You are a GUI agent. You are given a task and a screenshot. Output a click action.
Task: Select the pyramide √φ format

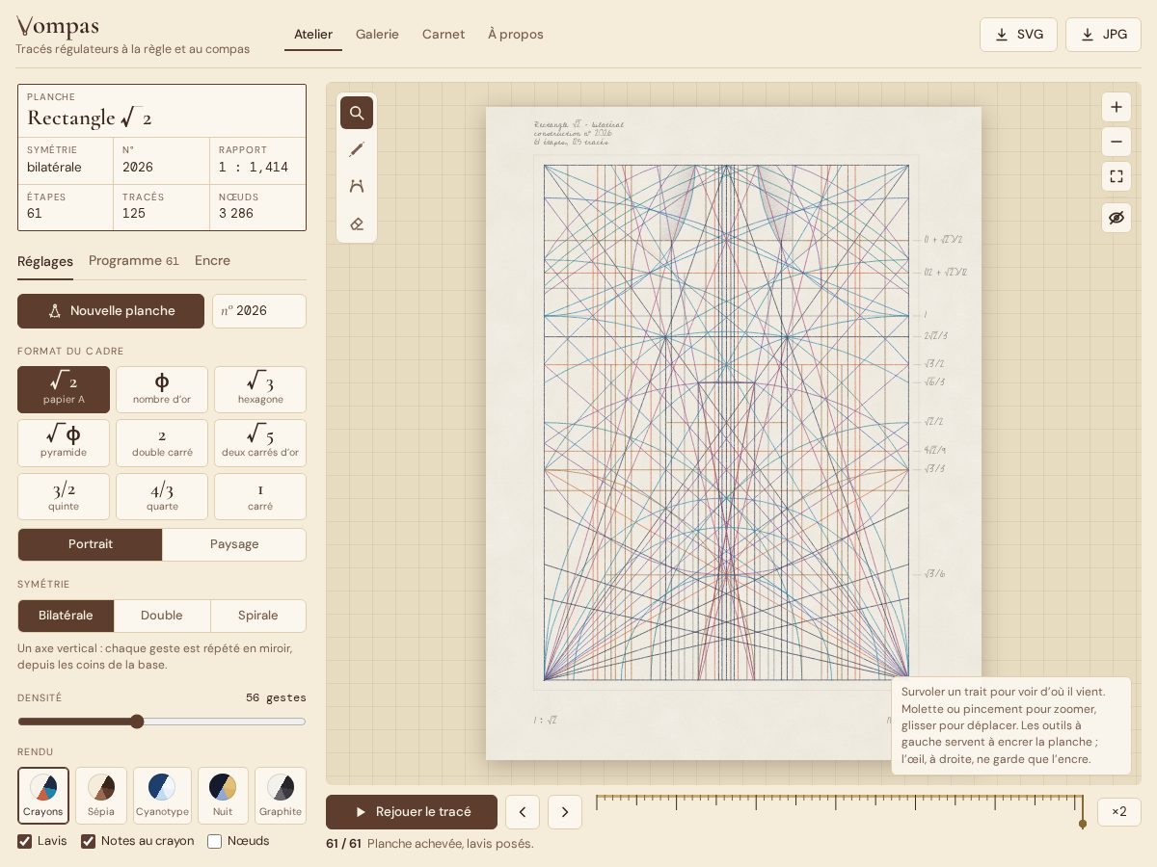point(64,443)
